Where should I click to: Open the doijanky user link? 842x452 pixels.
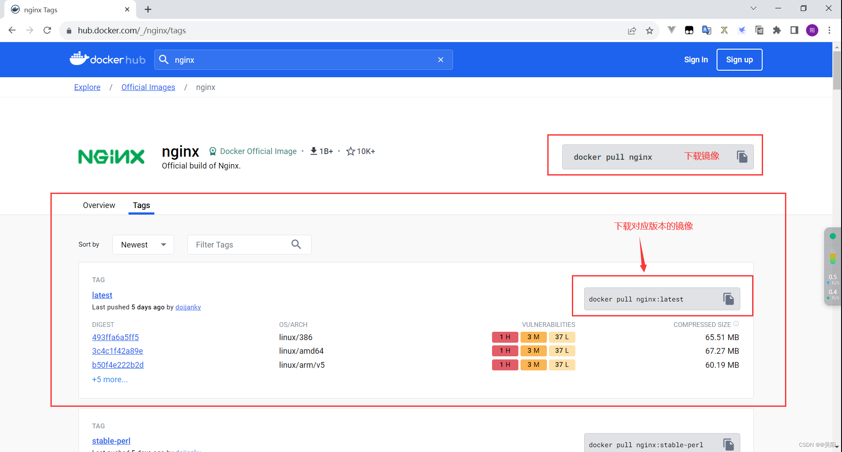[188, 307]
